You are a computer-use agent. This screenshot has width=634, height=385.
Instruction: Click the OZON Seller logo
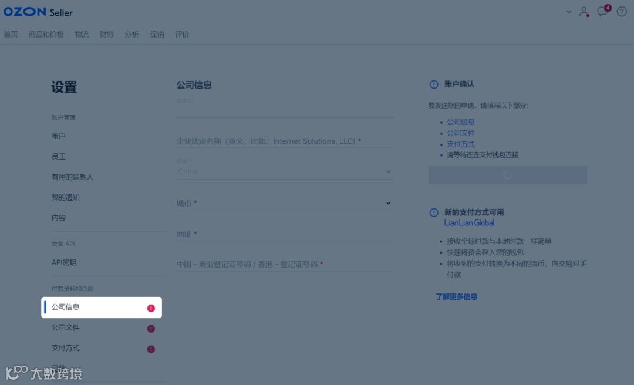(x=38, y=12)
